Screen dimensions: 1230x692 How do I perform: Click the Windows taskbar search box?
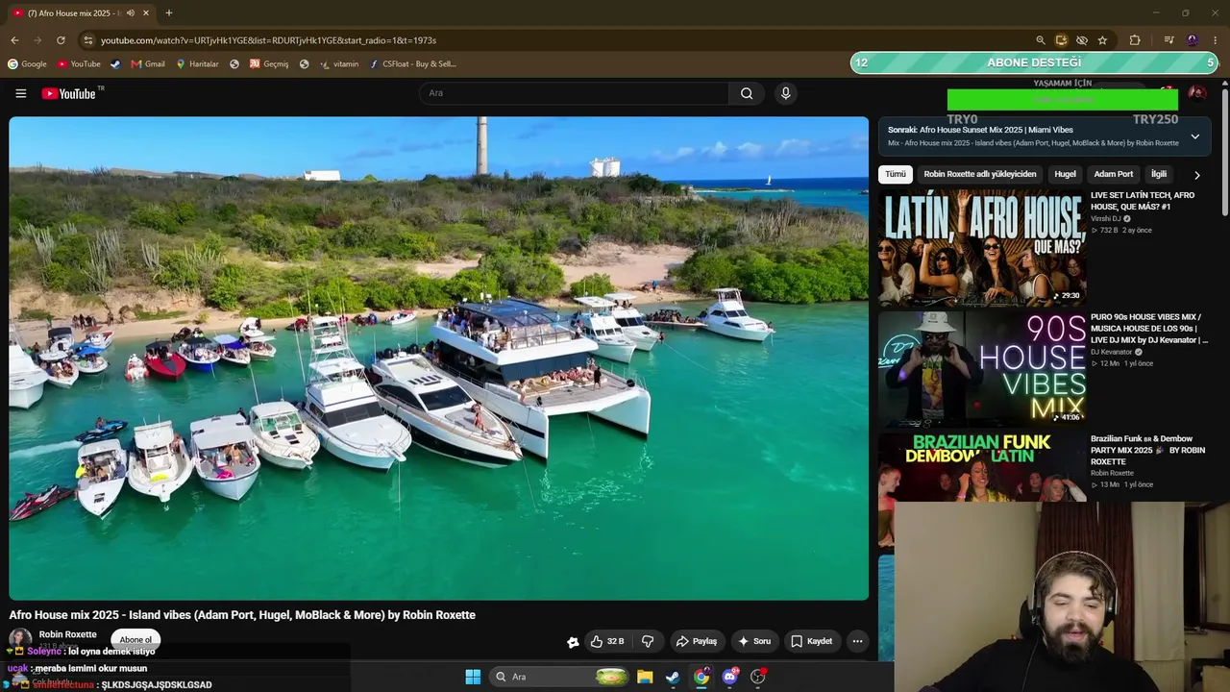coord(559,677)
